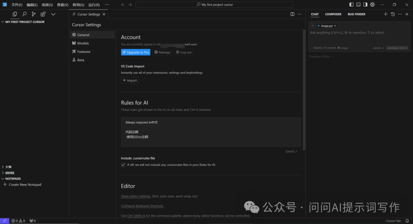Click the Log out button
The image size is (413, 224).
[184, 52]
